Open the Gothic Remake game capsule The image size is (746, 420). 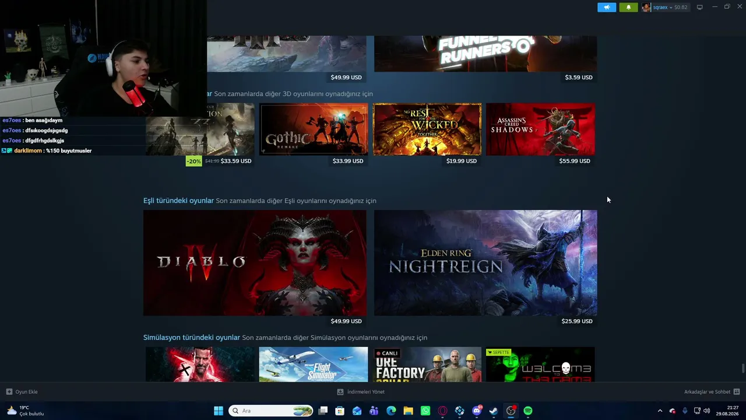(x=314, y=129)
